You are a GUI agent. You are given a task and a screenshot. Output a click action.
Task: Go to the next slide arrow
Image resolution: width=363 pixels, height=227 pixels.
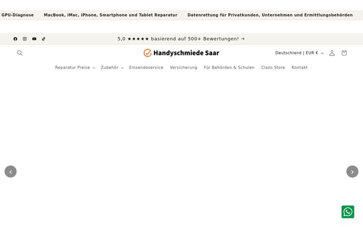click(352, 172)
